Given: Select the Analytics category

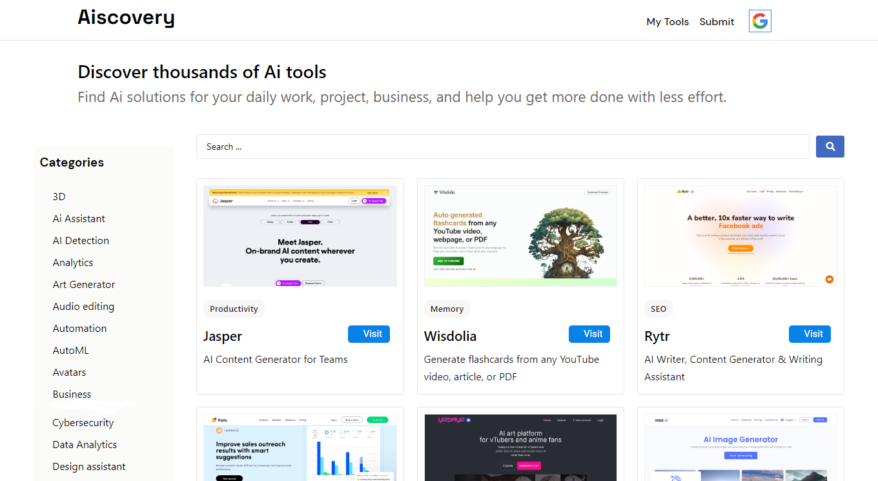Looking at the screenshot, I should (73, 263).
